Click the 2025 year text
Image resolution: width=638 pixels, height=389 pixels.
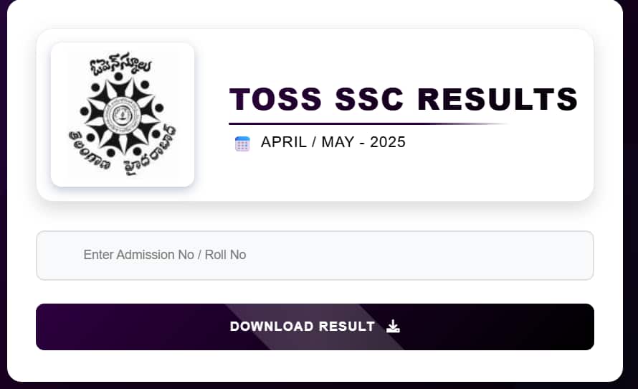point(387,142)
